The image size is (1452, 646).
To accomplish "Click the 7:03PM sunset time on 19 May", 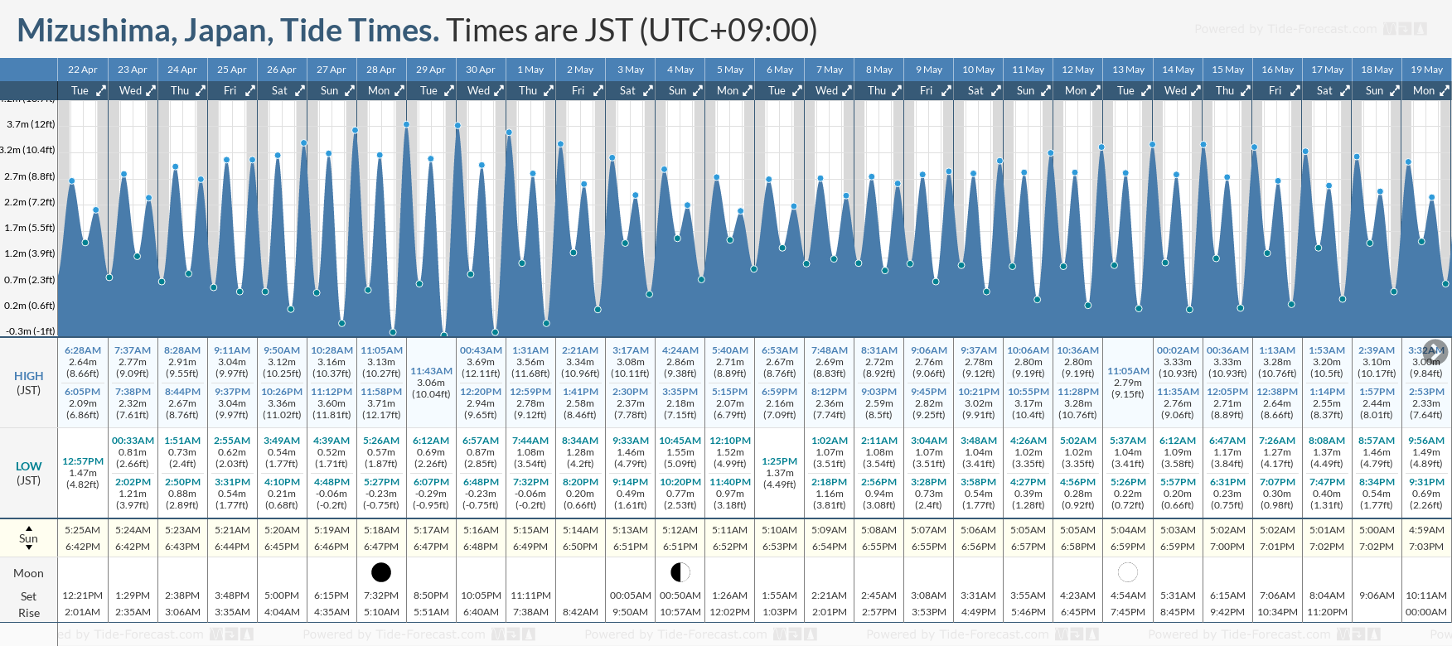I will point(1426,547).
